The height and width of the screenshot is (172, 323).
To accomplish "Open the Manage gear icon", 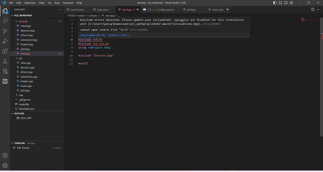I will click(5, 165).
